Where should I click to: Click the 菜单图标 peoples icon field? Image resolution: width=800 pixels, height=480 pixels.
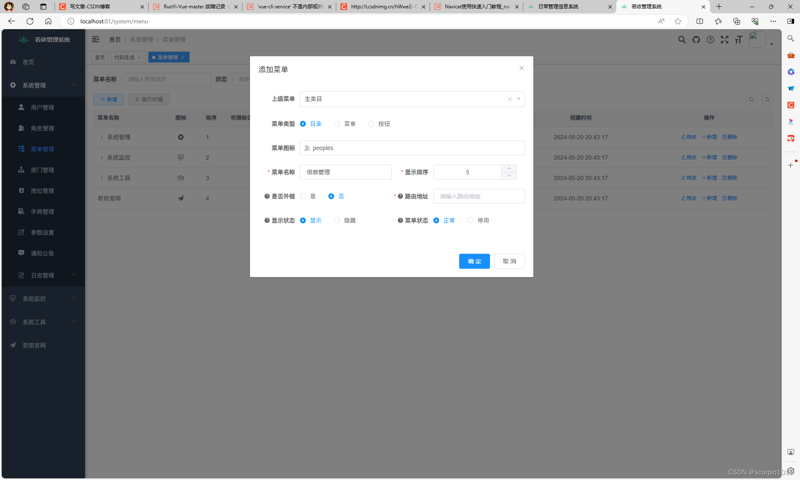pos(412,148)
